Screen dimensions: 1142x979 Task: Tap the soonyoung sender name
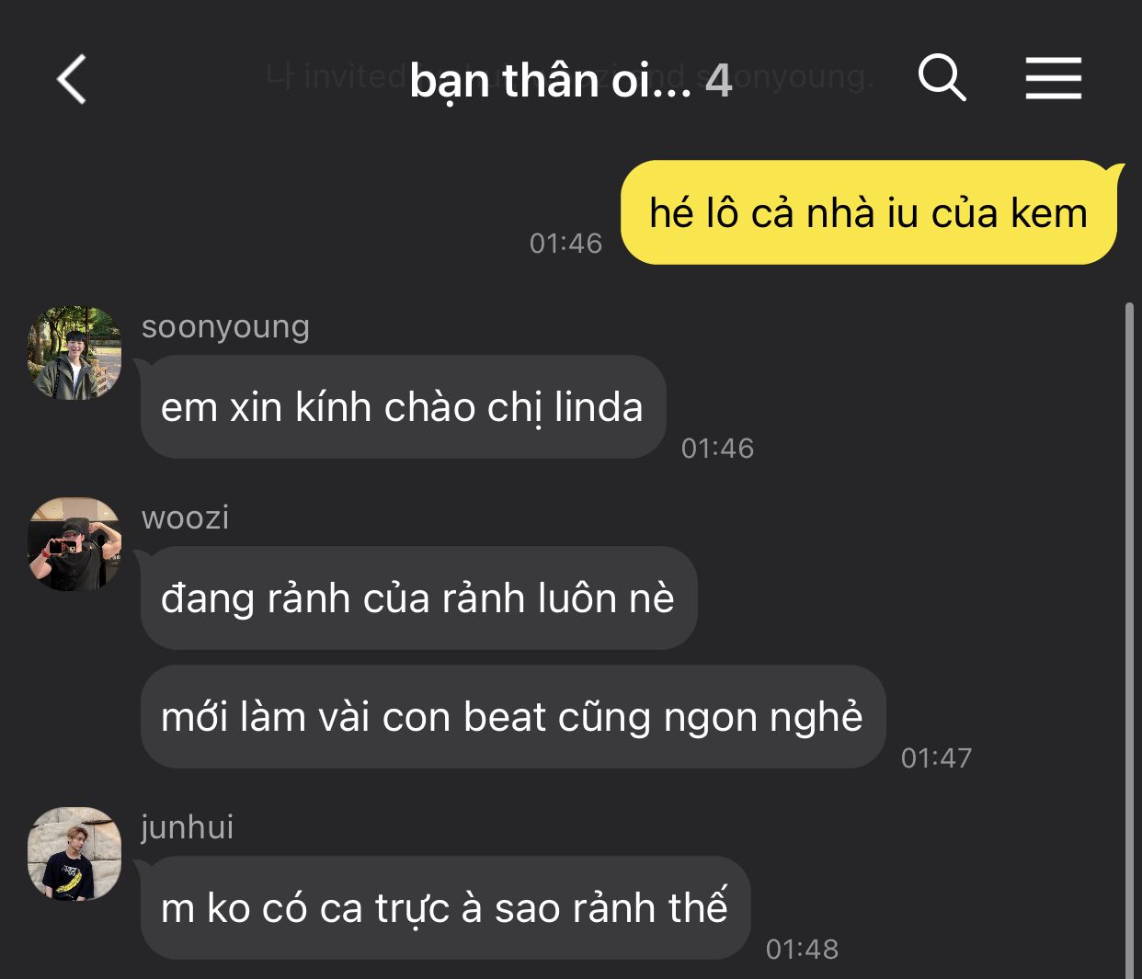[225, 327]
